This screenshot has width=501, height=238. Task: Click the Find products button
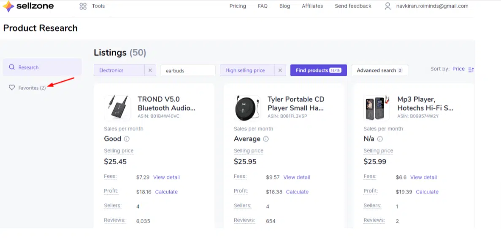(319, 70)
